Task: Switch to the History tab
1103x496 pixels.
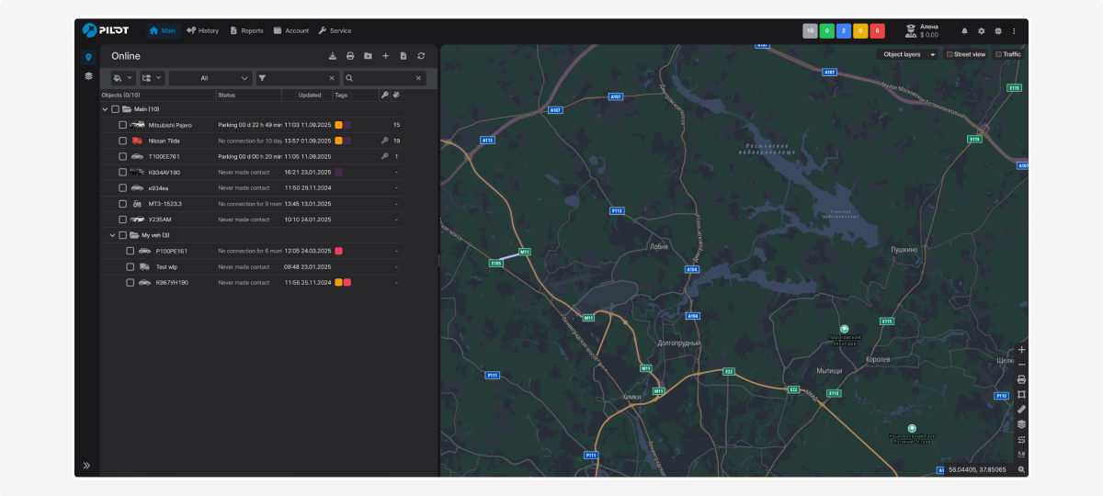Action: 202,30
